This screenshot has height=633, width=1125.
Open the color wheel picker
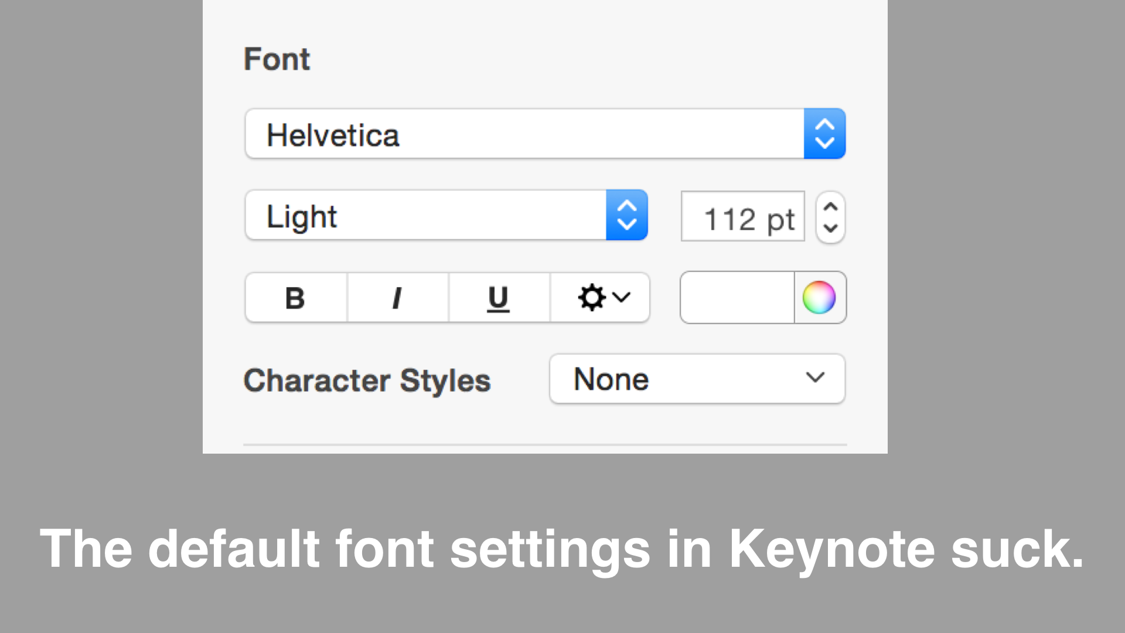820,297
